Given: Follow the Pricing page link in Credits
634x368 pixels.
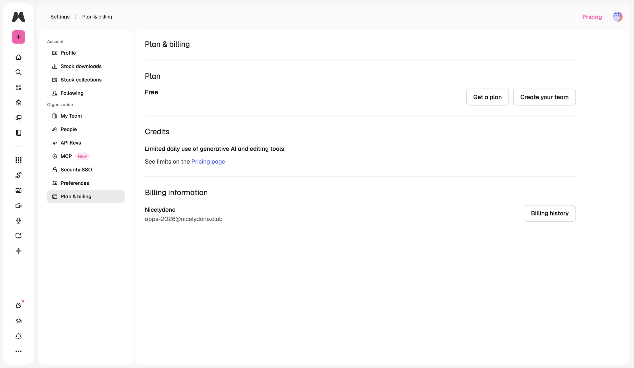Looking at the screenshot, I should (x=208, y=162).
